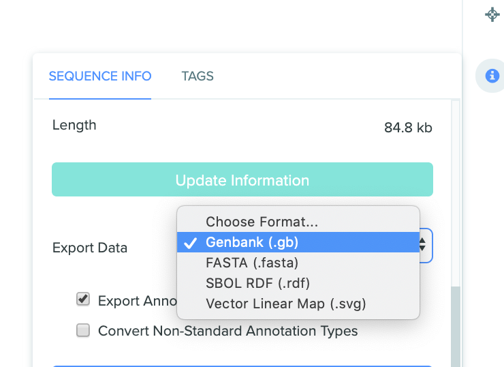Click the crosshair target icon
The image size is (504, 367).
coord(492,14)
